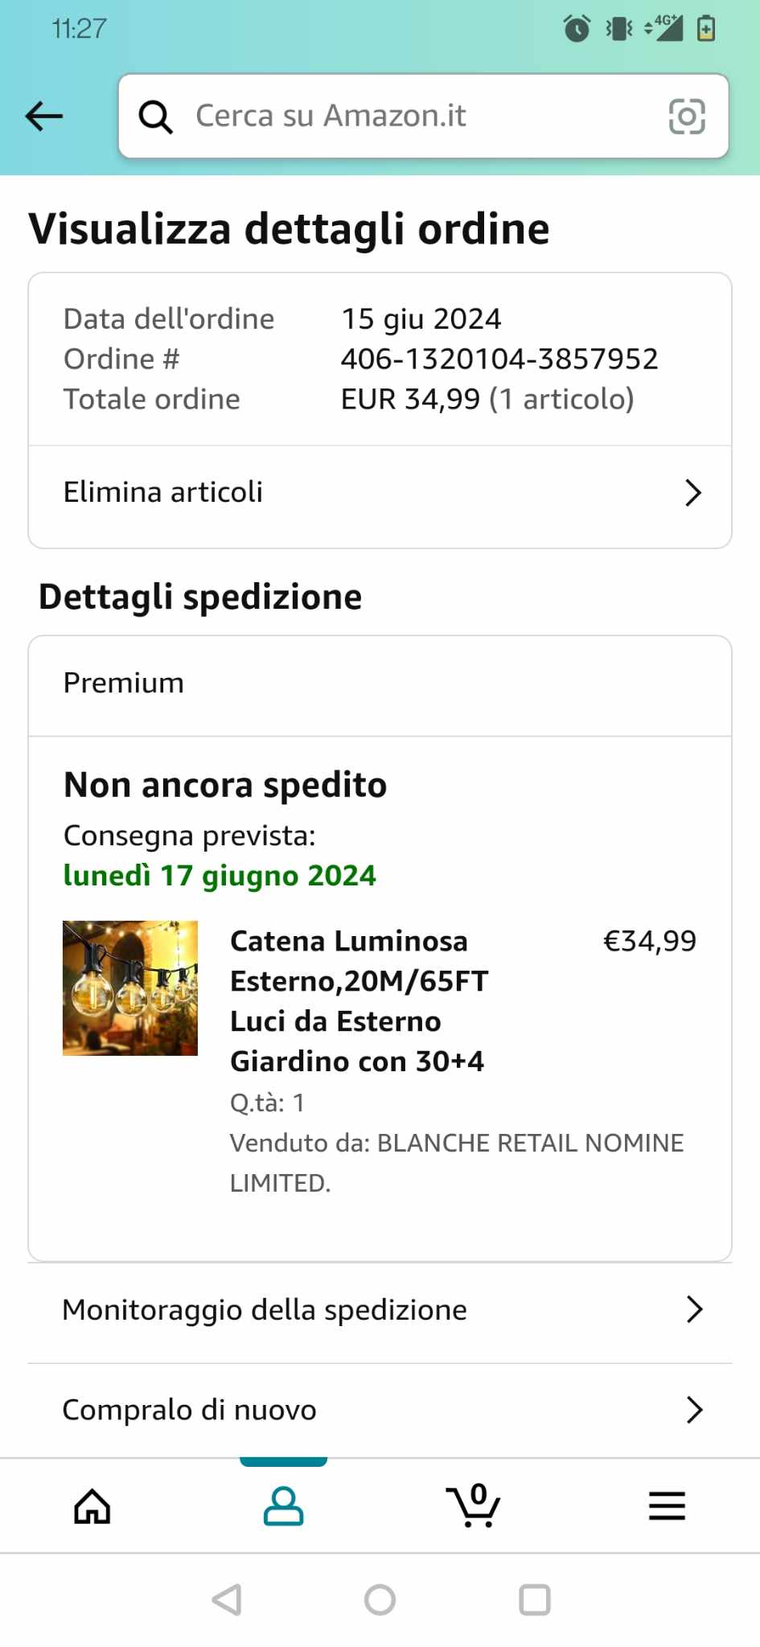The width and height of the screenshot is (760, 1647).
Task: Expand Compralo di nuovo chevron
Action: tap(695, 1410)
